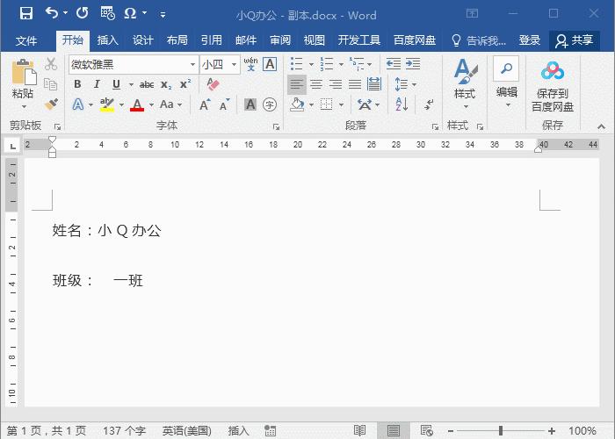The height and width of the screenshot is (439, 615).
Task: Open the font name dropdown 微软雅黑
Action: 193,64
